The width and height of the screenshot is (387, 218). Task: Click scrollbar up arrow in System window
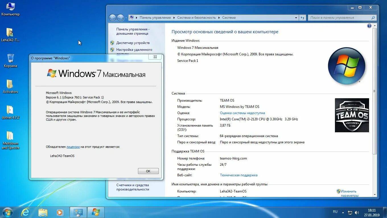click(x=375, y=26)
